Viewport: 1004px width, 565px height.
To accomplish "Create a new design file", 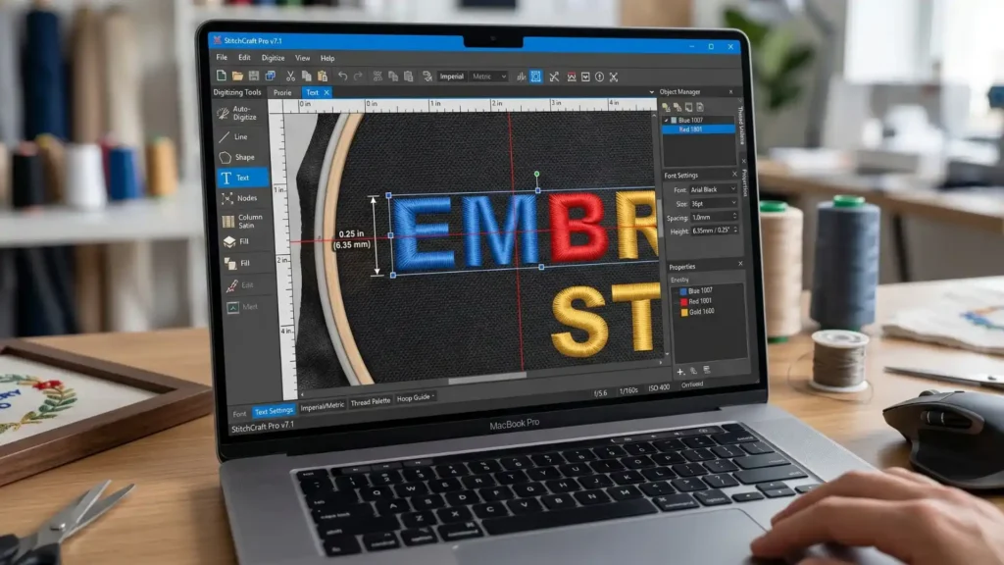I will pos(221,76).
